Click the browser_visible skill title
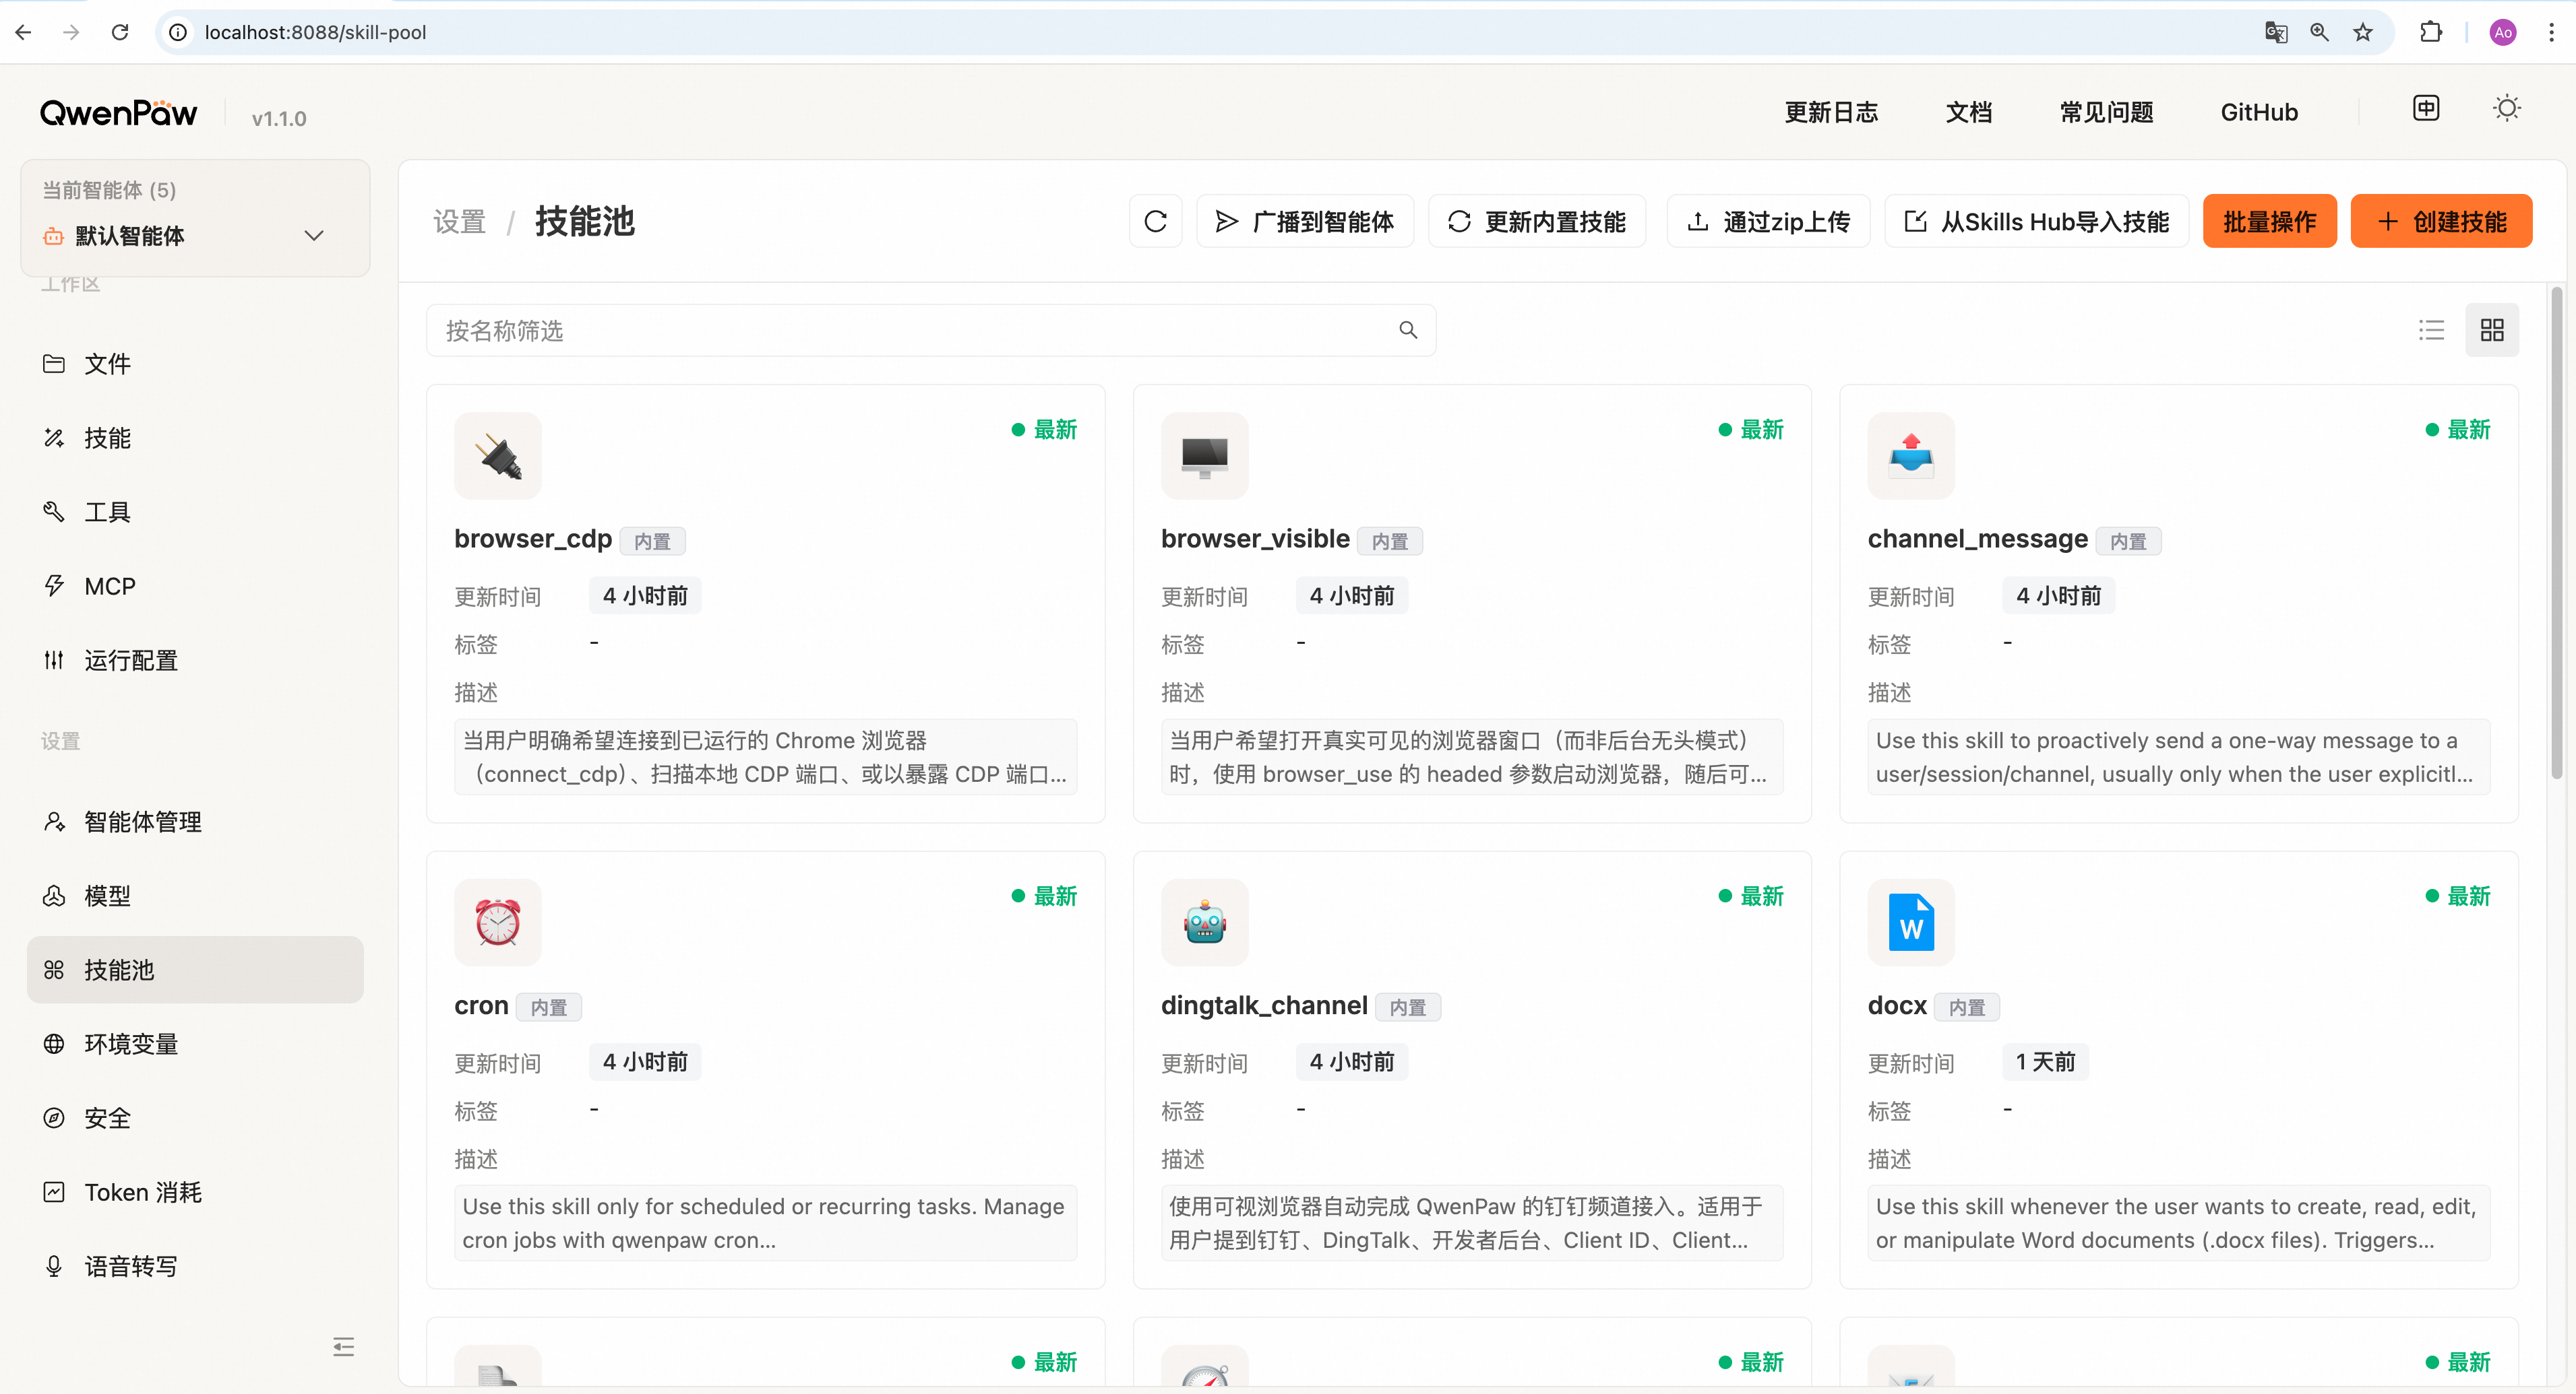 click(1255, 539)
